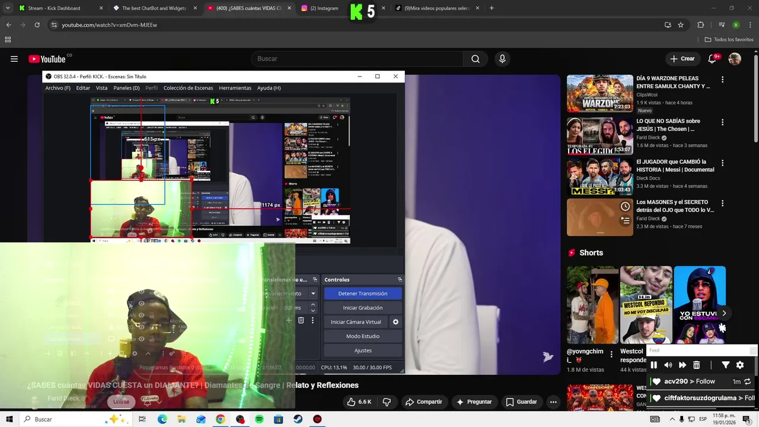The height and width of the screenshot is (427, 759).
Task: Save the video with Guardar
Action: 521,401
